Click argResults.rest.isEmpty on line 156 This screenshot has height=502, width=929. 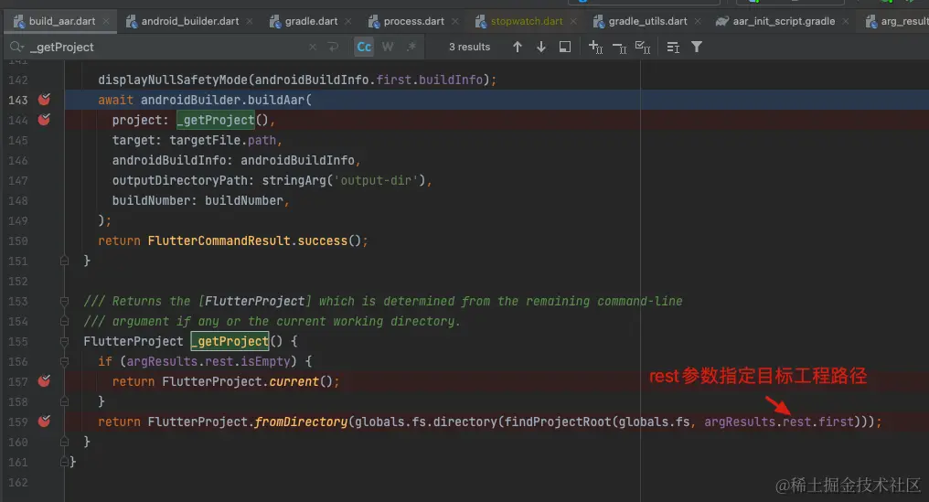(208, 361)
